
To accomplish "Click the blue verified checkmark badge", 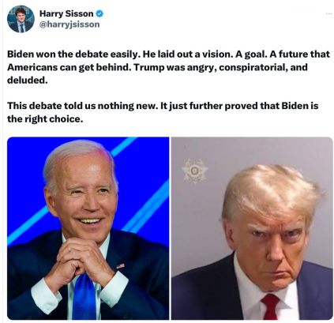I will [99, 13].
